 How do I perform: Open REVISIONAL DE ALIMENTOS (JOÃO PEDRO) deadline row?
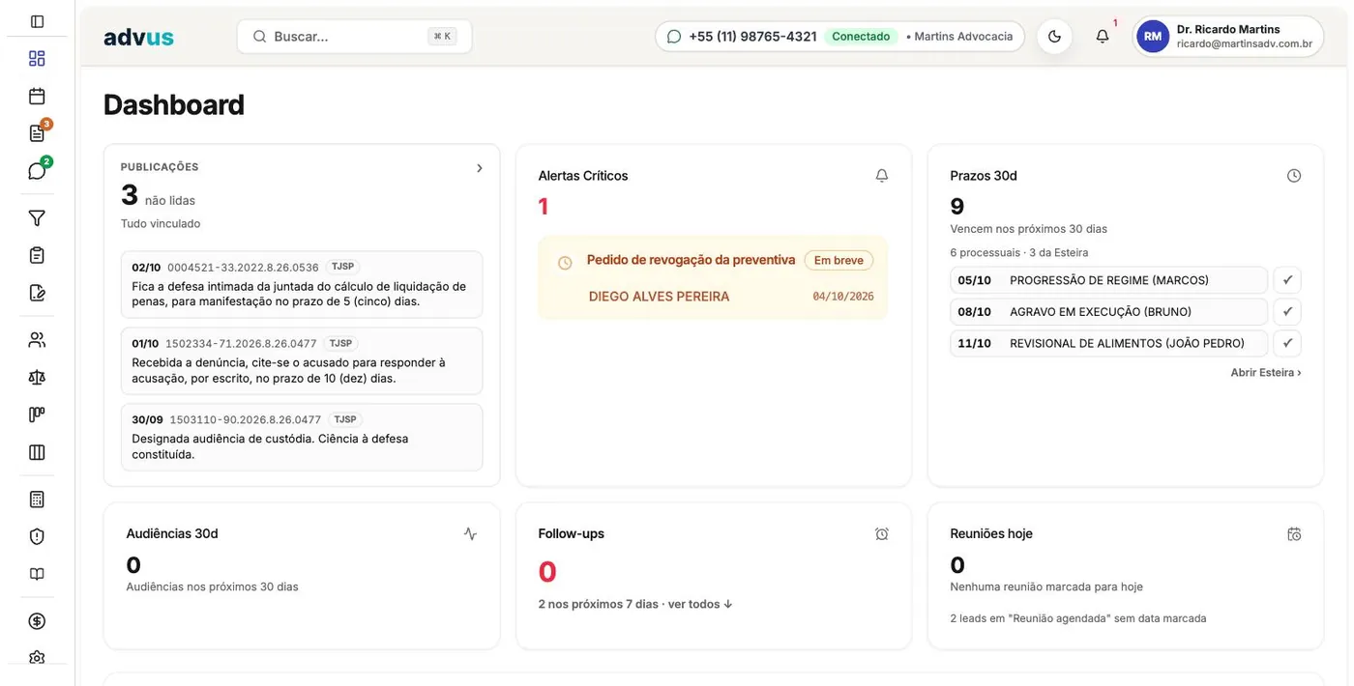click(1109, 343)
